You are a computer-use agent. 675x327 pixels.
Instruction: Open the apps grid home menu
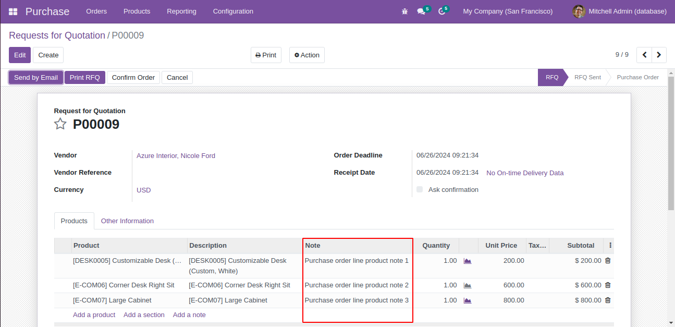[13, 11]
